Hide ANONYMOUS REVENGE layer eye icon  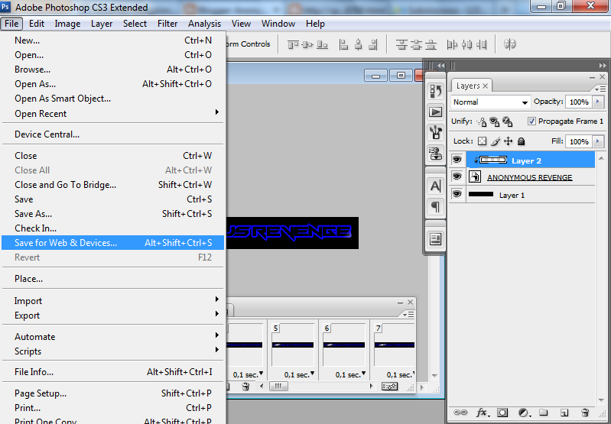coord(457,176)
